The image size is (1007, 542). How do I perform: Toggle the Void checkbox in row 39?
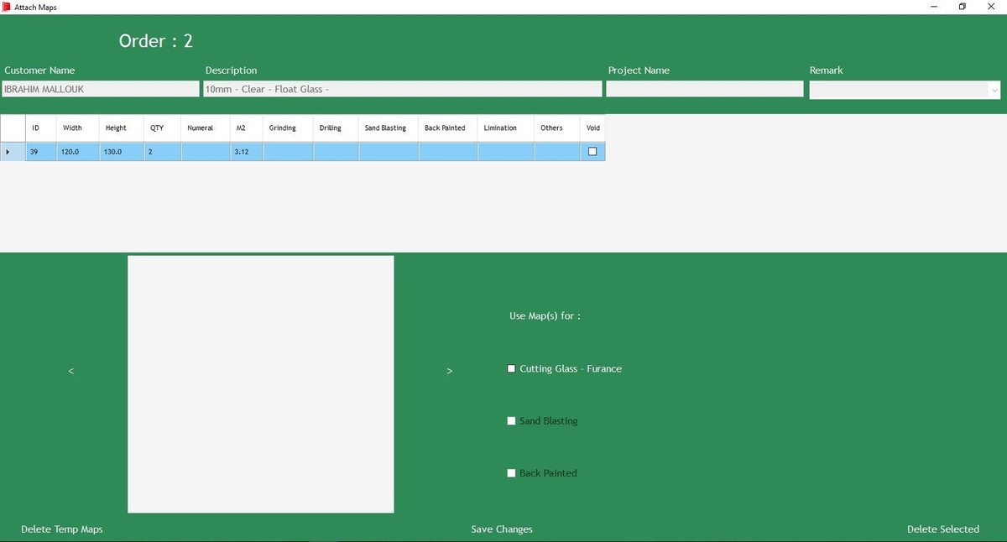tap(592, 152)
